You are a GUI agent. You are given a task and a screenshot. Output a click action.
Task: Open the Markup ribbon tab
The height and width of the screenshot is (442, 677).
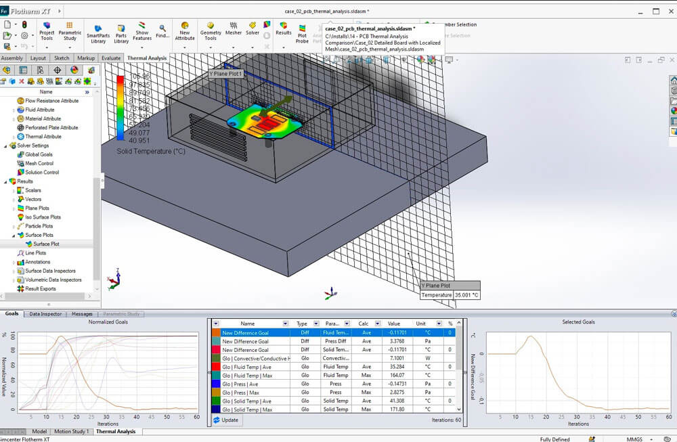pos(86,58)
